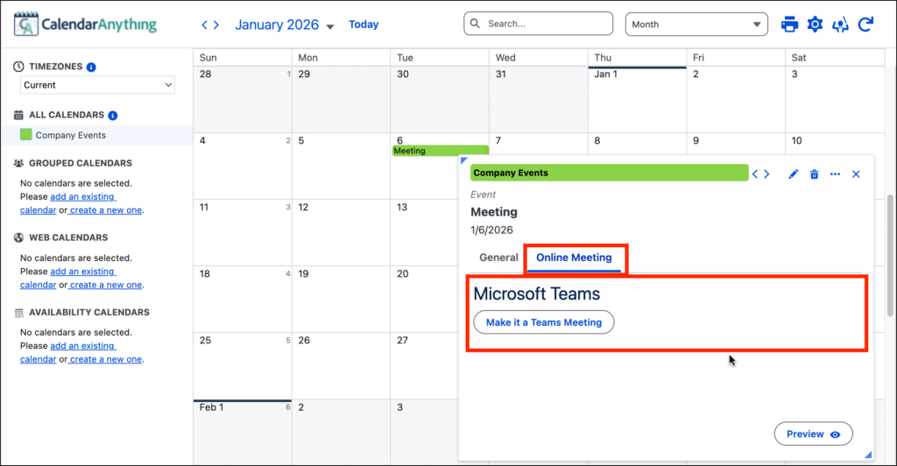Jump to Today in the calendar
Image resolution: width=897 pixels, height=466 pixels.
pyautogui.click(x=364, y=25)
